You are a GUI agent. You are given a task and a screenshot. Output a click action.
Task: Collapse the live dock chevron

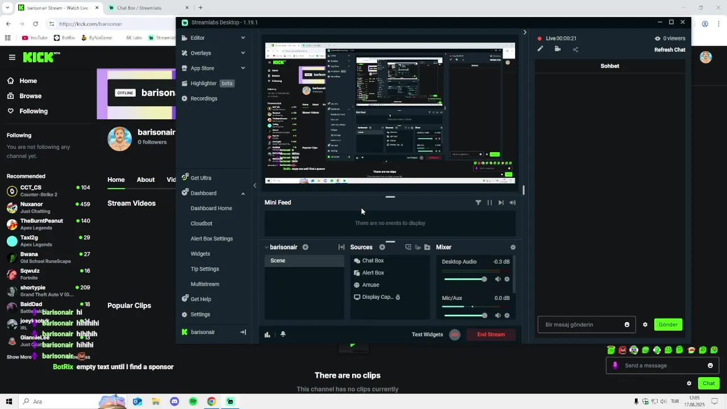point(525,32)
